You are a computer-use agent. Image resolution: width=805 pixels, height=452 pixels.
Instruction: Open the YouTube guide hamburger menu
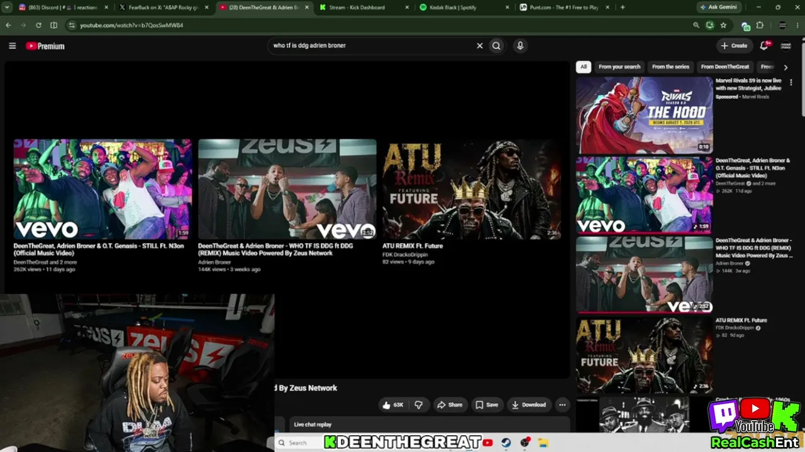click(12, 46)
